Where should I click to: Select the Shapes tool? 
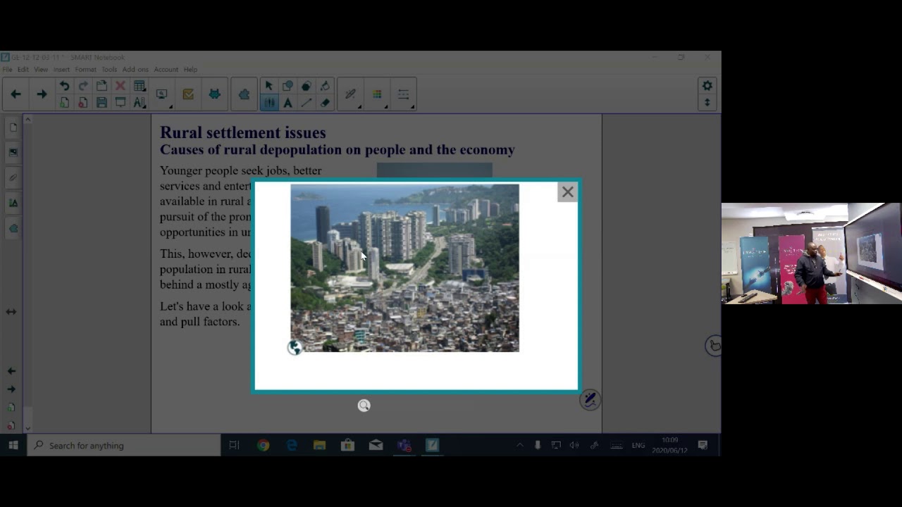[x=288, y=86]
